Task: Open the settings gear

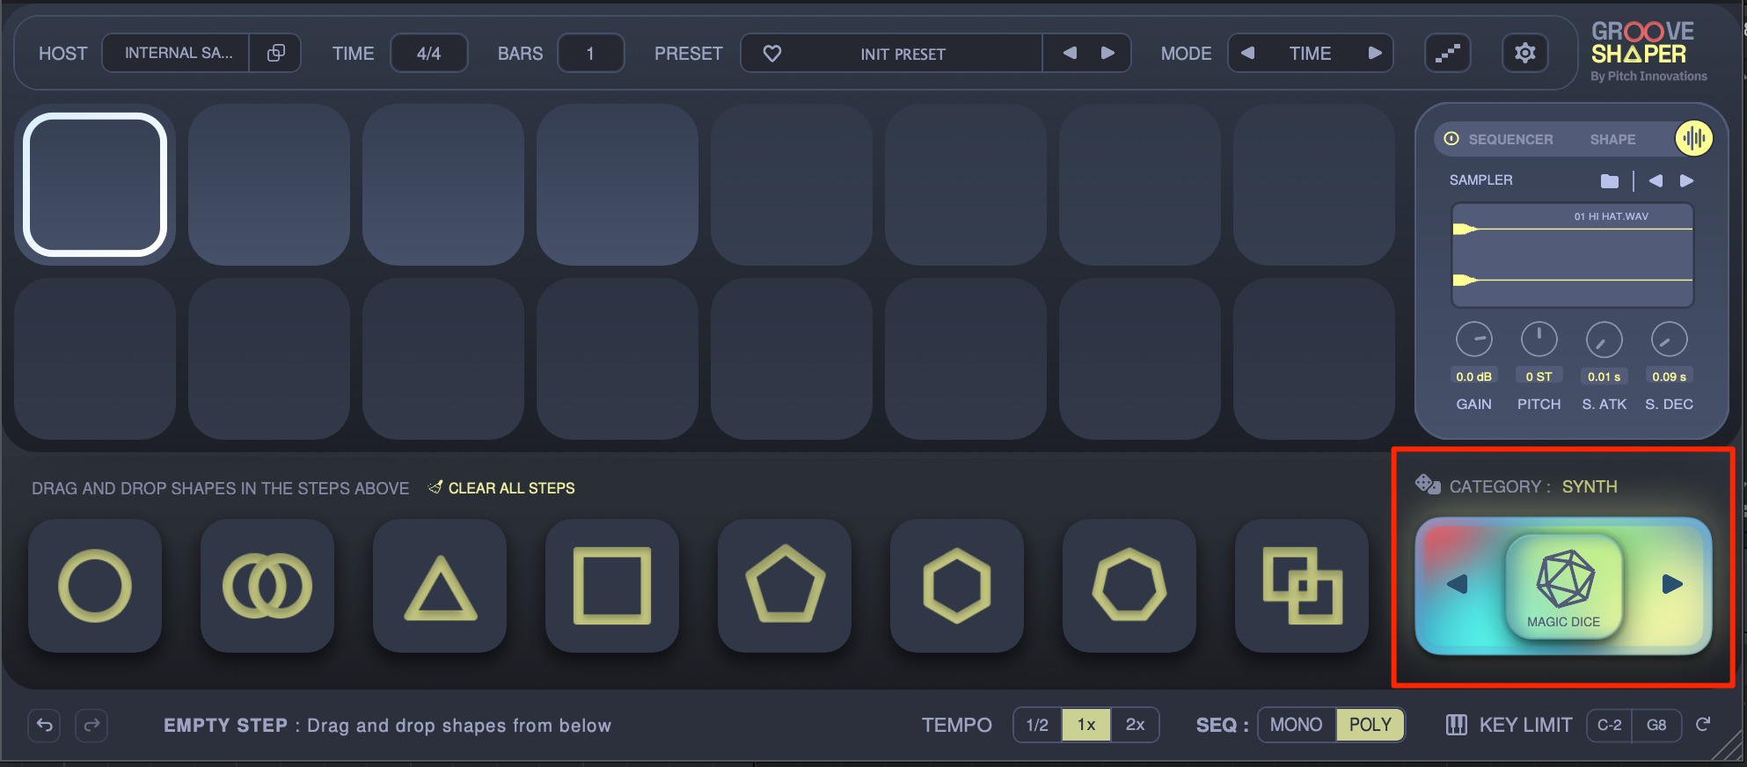Action: coord(1525,53)
